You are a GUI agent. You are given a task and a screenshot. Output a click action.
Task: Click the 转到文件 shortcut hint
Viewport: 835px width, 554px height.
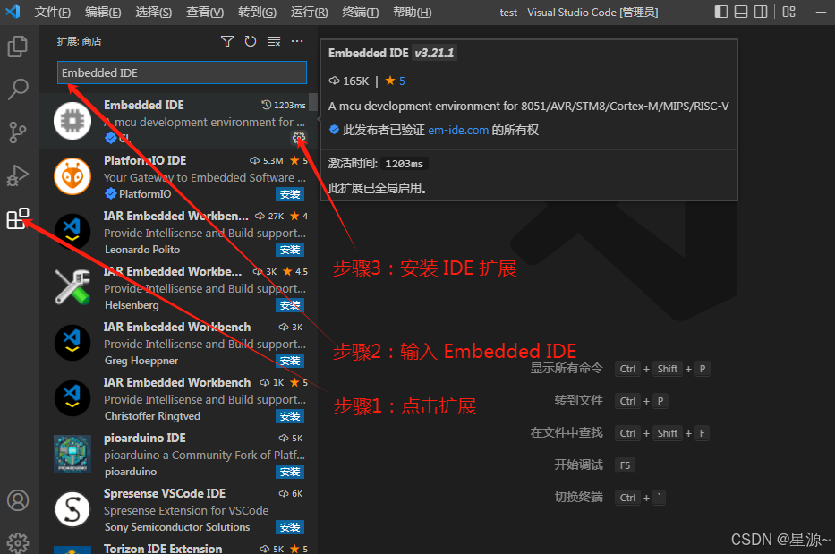point(578,400)
